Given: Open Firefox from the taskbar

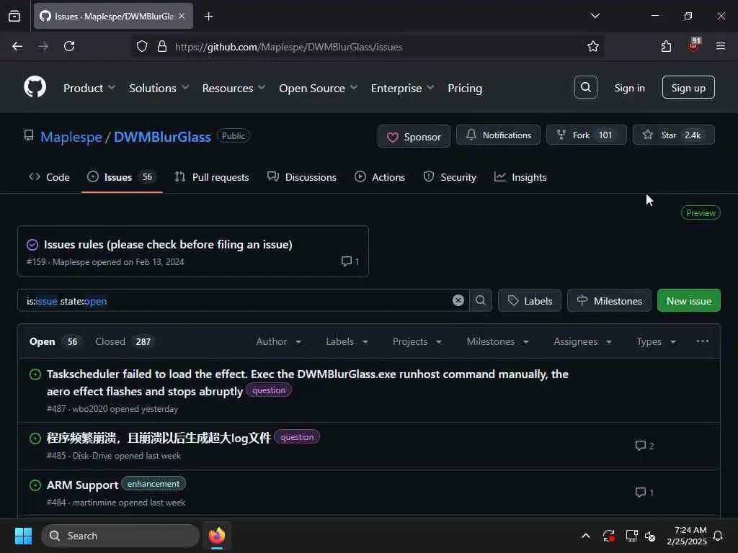Looking at the screenshot, I should click(x=217, y=536).
